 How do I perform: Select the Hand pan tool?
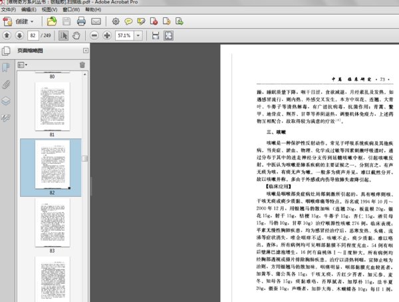pos(78,35)
